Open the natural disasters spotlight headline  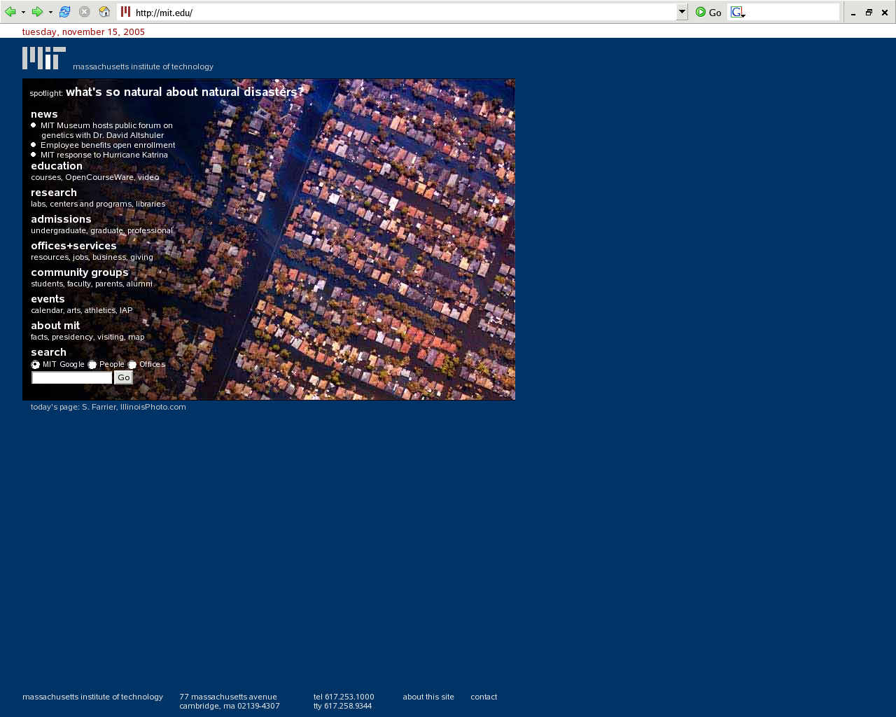[185, 92]
